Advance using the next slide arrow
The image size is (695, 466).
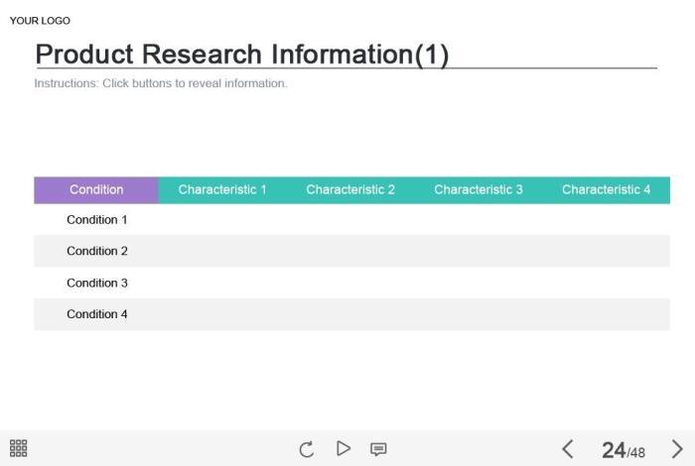677,449
